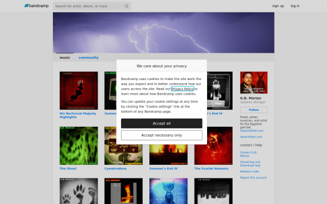
Task: Open Report this account link
Action: (253, 177)
